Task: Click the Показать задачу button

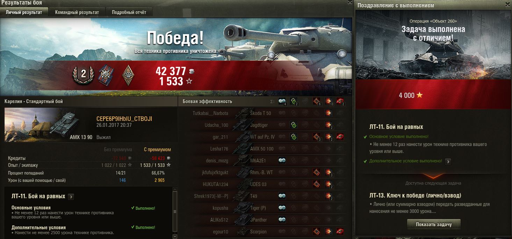Action: pyautogui.click(x=434, y=224)
